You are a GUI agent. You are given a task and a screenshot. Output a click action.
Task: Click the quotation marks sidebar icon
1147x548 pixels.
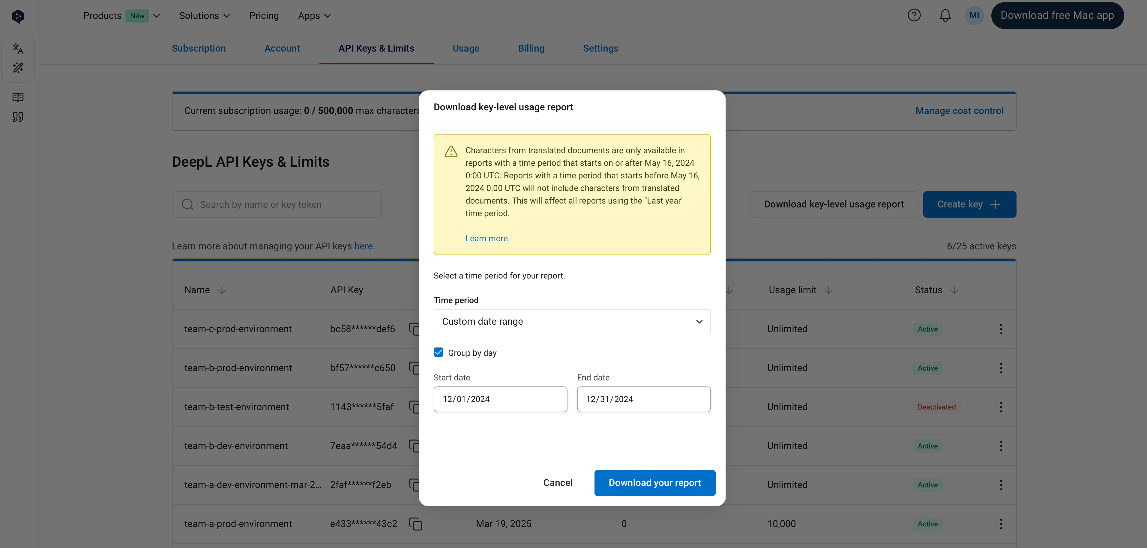pyautogui.click(x=18, y=117)
